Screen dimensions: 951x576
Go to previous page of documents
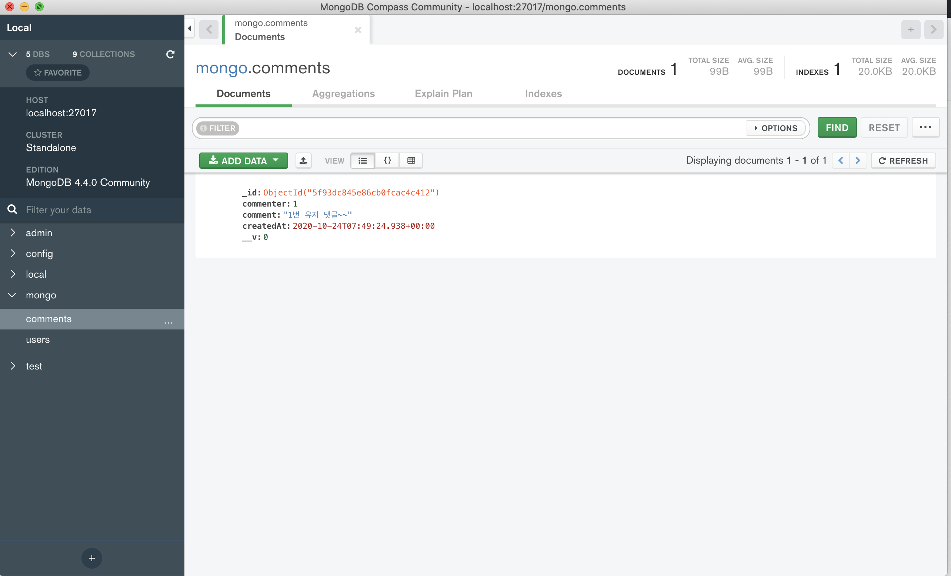pyautogui.click(x=841, y=161)
